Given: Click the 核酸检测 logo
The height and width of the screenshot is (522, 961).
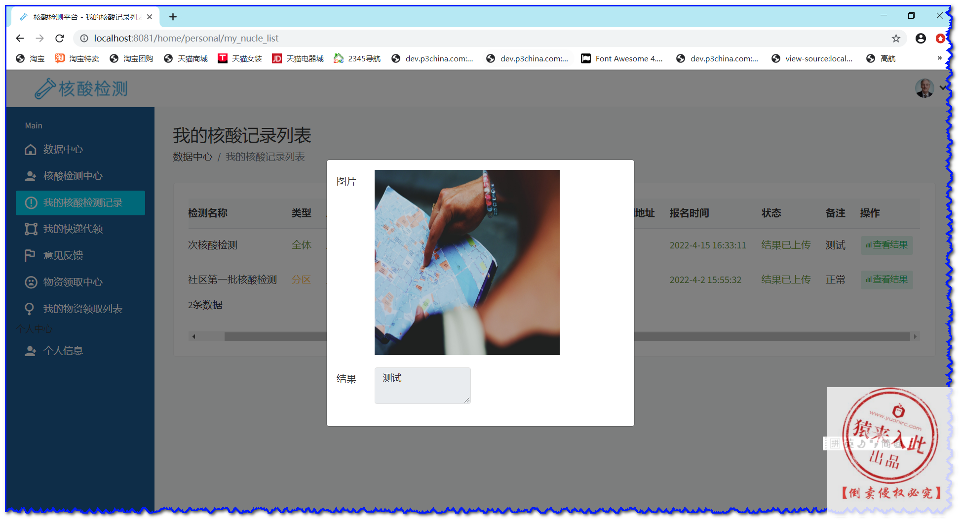Looking at the screenshot, I should click(x=81, y=89).
